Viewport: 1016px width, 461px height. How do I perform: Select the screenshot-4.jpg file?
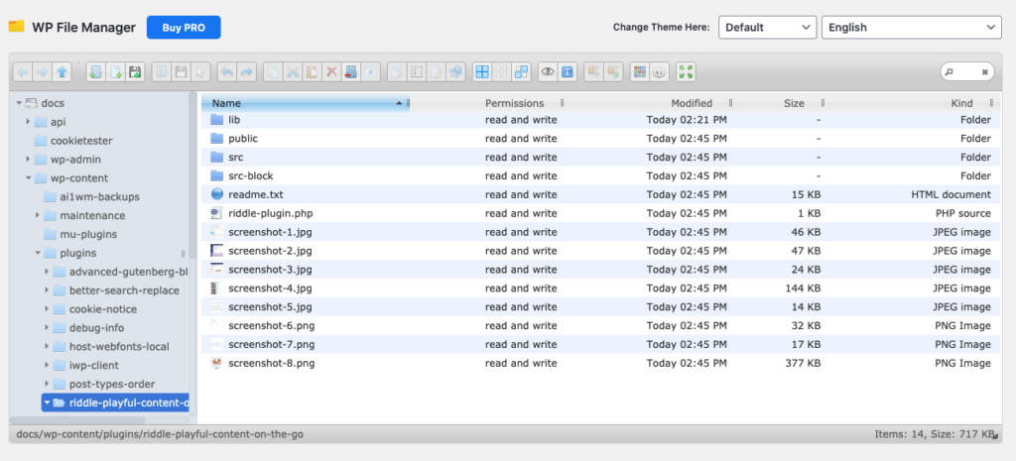pos(600,288)
